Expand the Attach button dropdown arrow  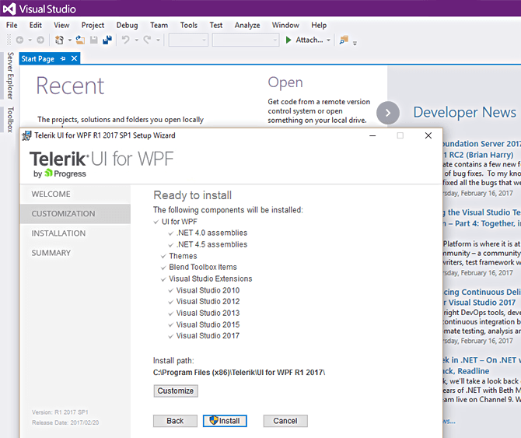pos(328,40)
